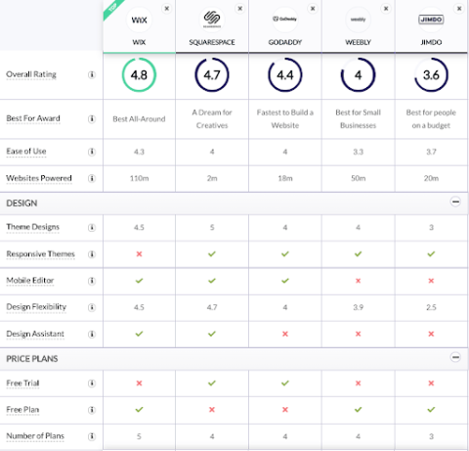Click the JIMDO column title
This screenshot has width=469, height=451.
431,42
